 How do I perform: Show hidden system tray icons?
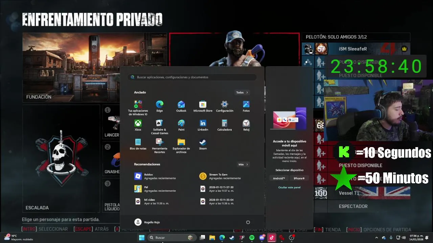click(377, 238)
